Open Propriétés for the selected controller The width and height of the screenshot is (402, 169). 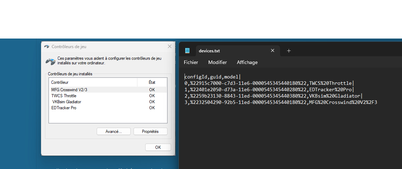pyautogui.click(x=150, y=132)
